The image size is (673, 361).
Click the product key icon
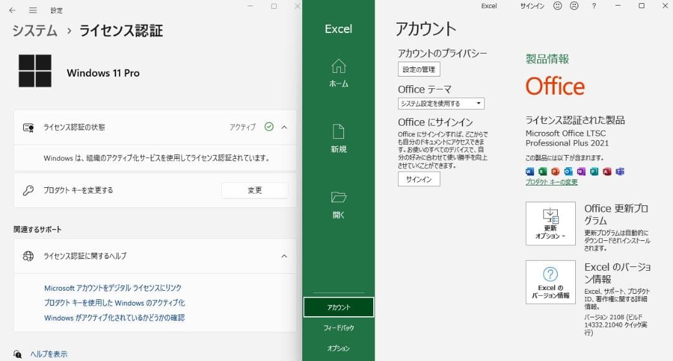click(28, 190)
